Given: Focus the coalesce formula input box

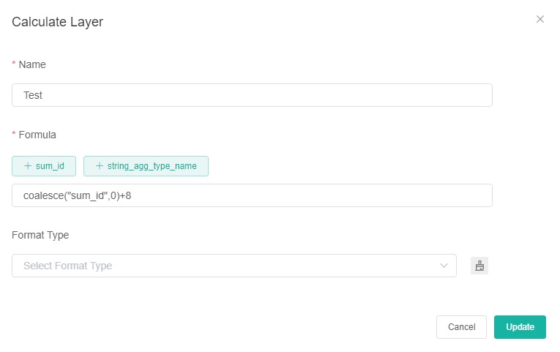Looking at the screenshot, I should 252,195.
